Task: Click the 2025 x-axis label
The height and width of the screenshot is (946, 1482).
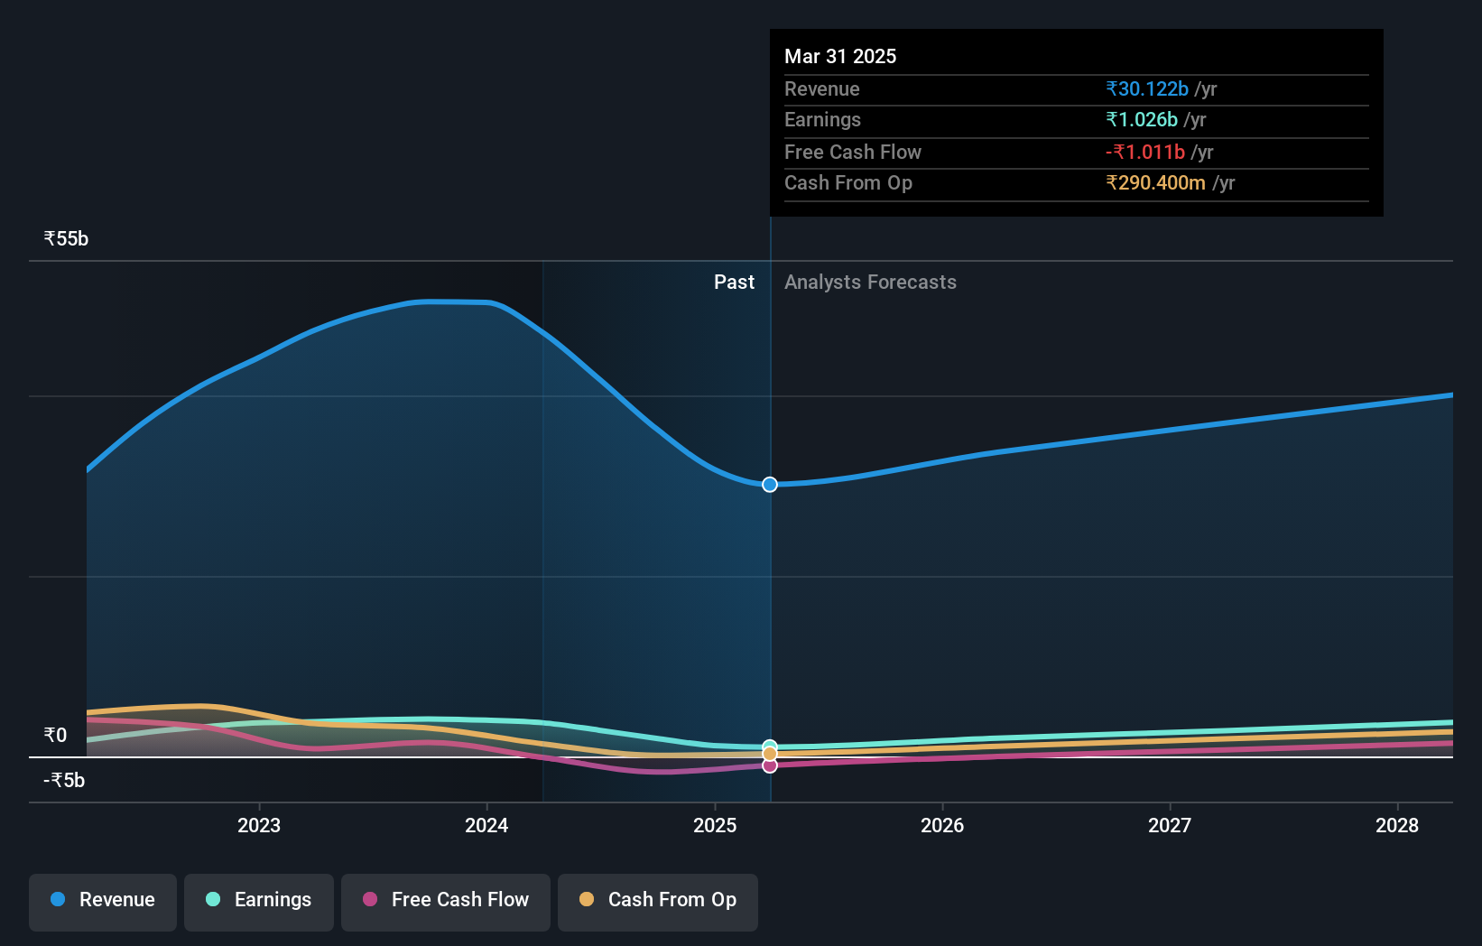Action: point(715,825)
